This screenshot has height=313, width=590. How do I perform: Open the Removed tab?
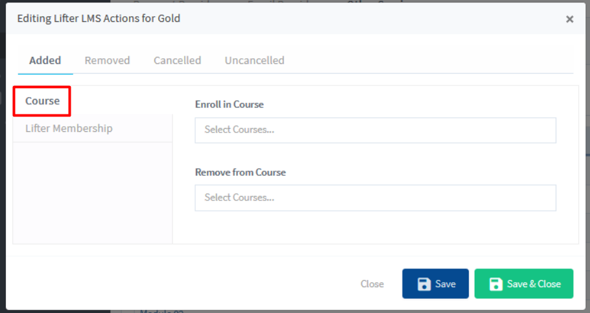point(107,60)
